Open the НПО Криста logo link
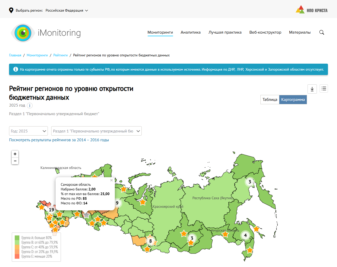Image resolution: width=337 pixels, height=267 pixels. 311,10
